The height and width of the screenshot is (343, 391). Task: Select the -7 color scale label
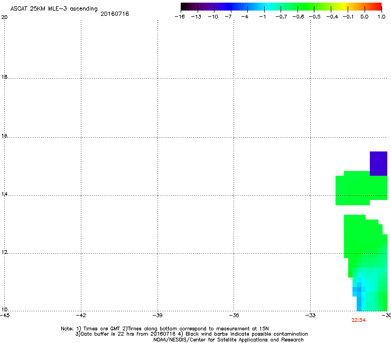[x=228, y=17]
